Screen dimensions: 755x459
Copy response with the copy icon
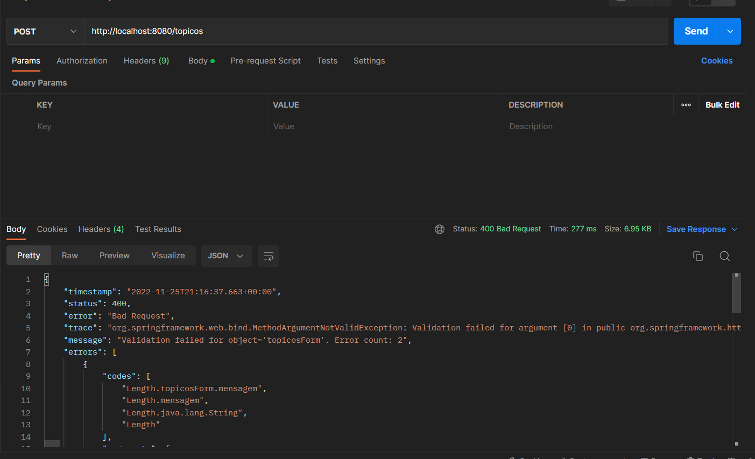698,256
